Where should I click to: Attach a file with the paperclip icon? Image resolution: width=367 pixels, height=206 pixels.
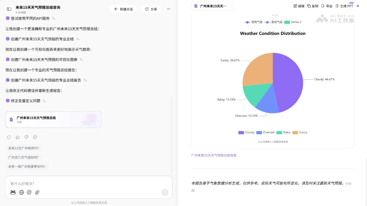(x=37, y=192)
